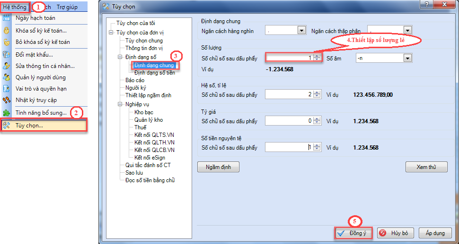The image size is (459, 244).
Task: Select Báo cáo in tree
Action: [135, 80]
